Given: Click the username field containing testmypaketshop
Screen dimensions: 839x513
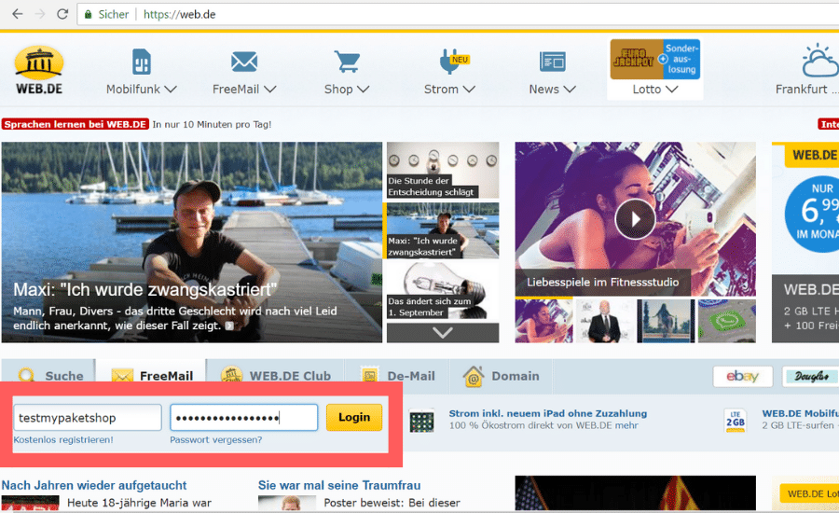Looking at the screenshot, I should point(87,418).
